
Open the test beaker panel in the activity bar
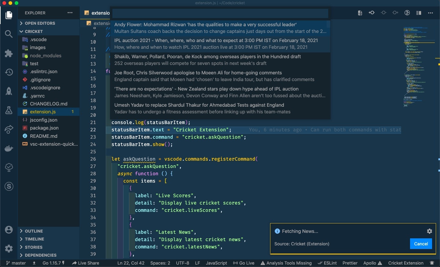click(9, 110)
